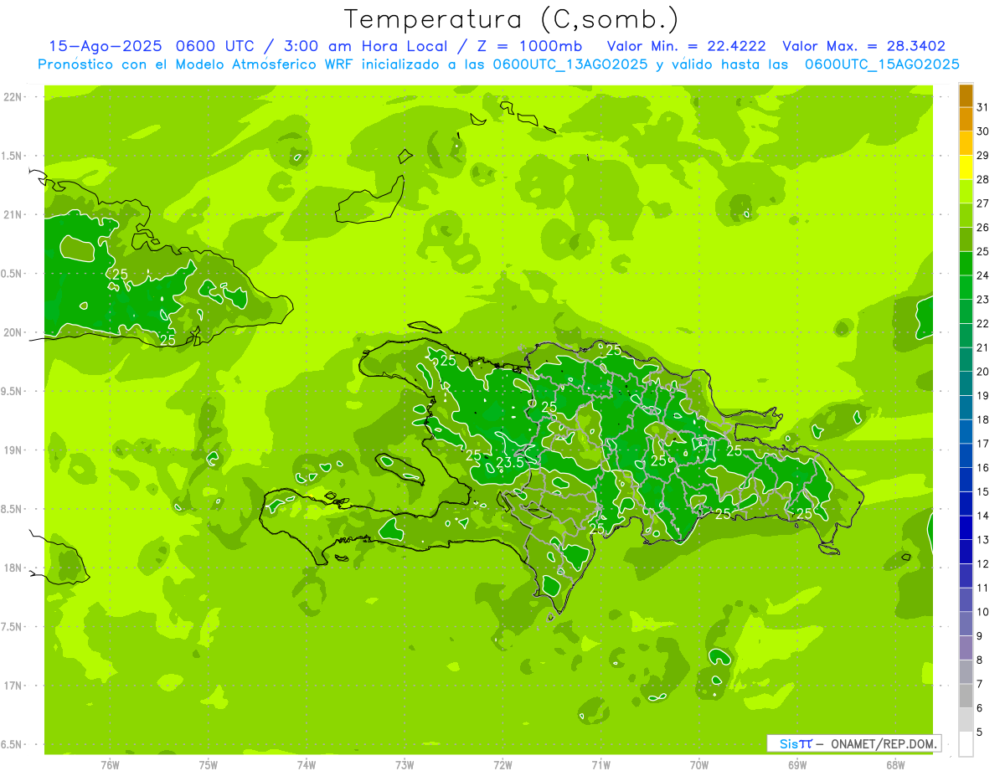Click the "21N" latitude axis label
The width and height of the screenshot is (1005, 776).
tap(13, 215)
